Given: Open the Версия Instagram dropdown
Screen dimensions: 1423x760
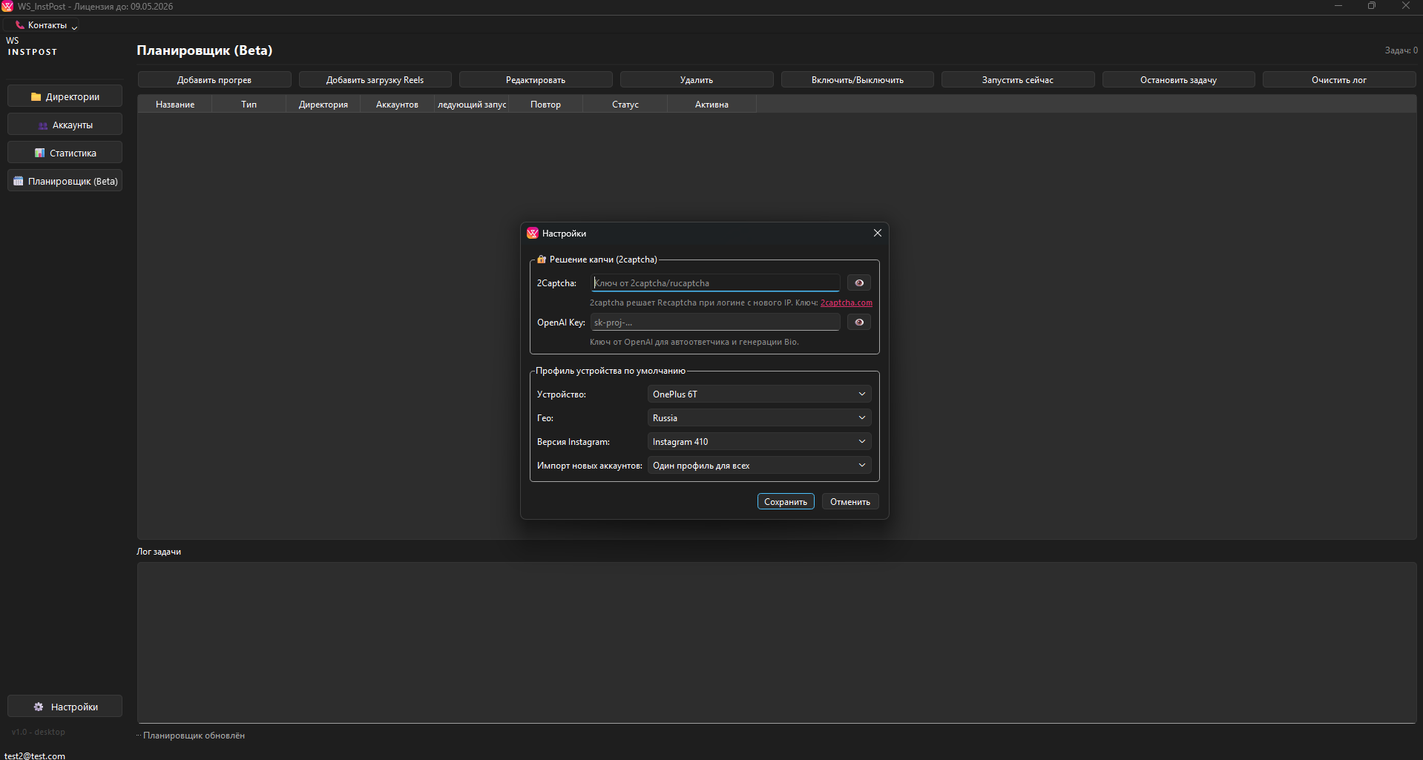Looking at the screenshot, I should click(x=758, y=442).
